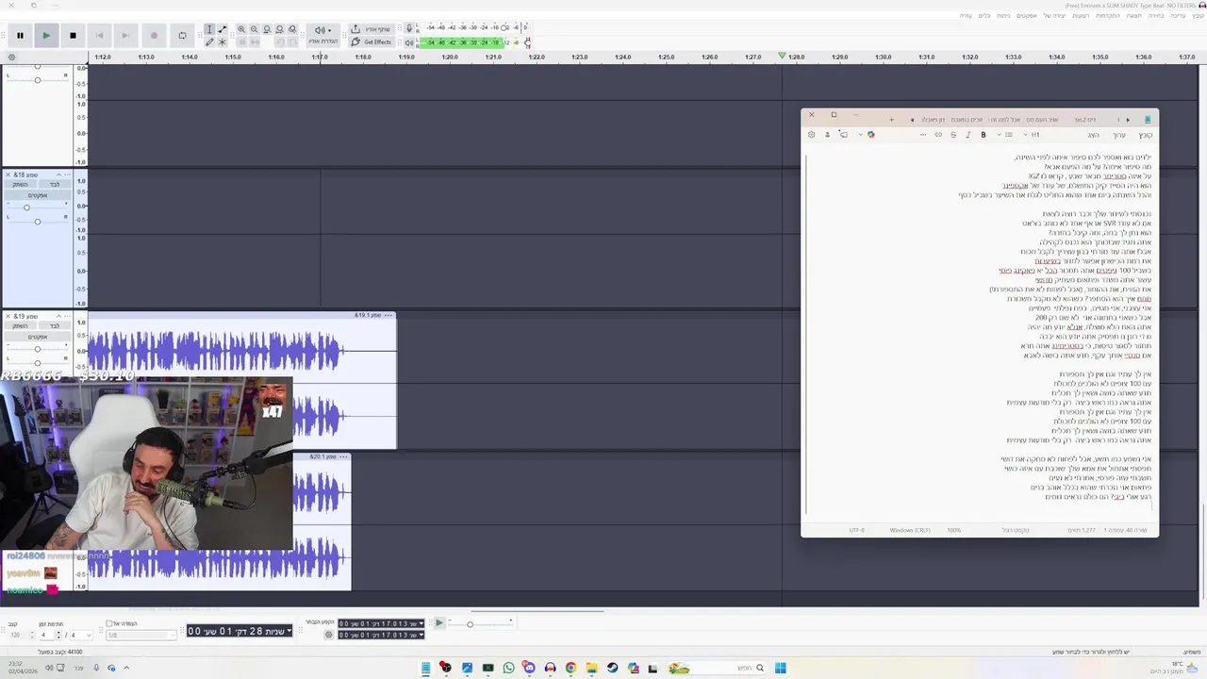Click the Share Audio button
Viewport: 1207px width, 679px height.
372,29
